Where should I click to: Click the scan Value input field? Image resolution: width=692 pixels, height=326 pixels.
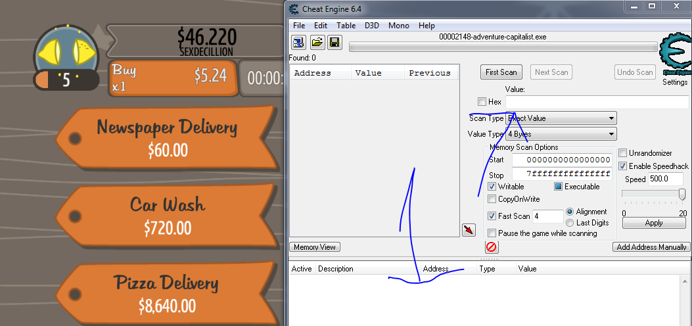[597, 103]
